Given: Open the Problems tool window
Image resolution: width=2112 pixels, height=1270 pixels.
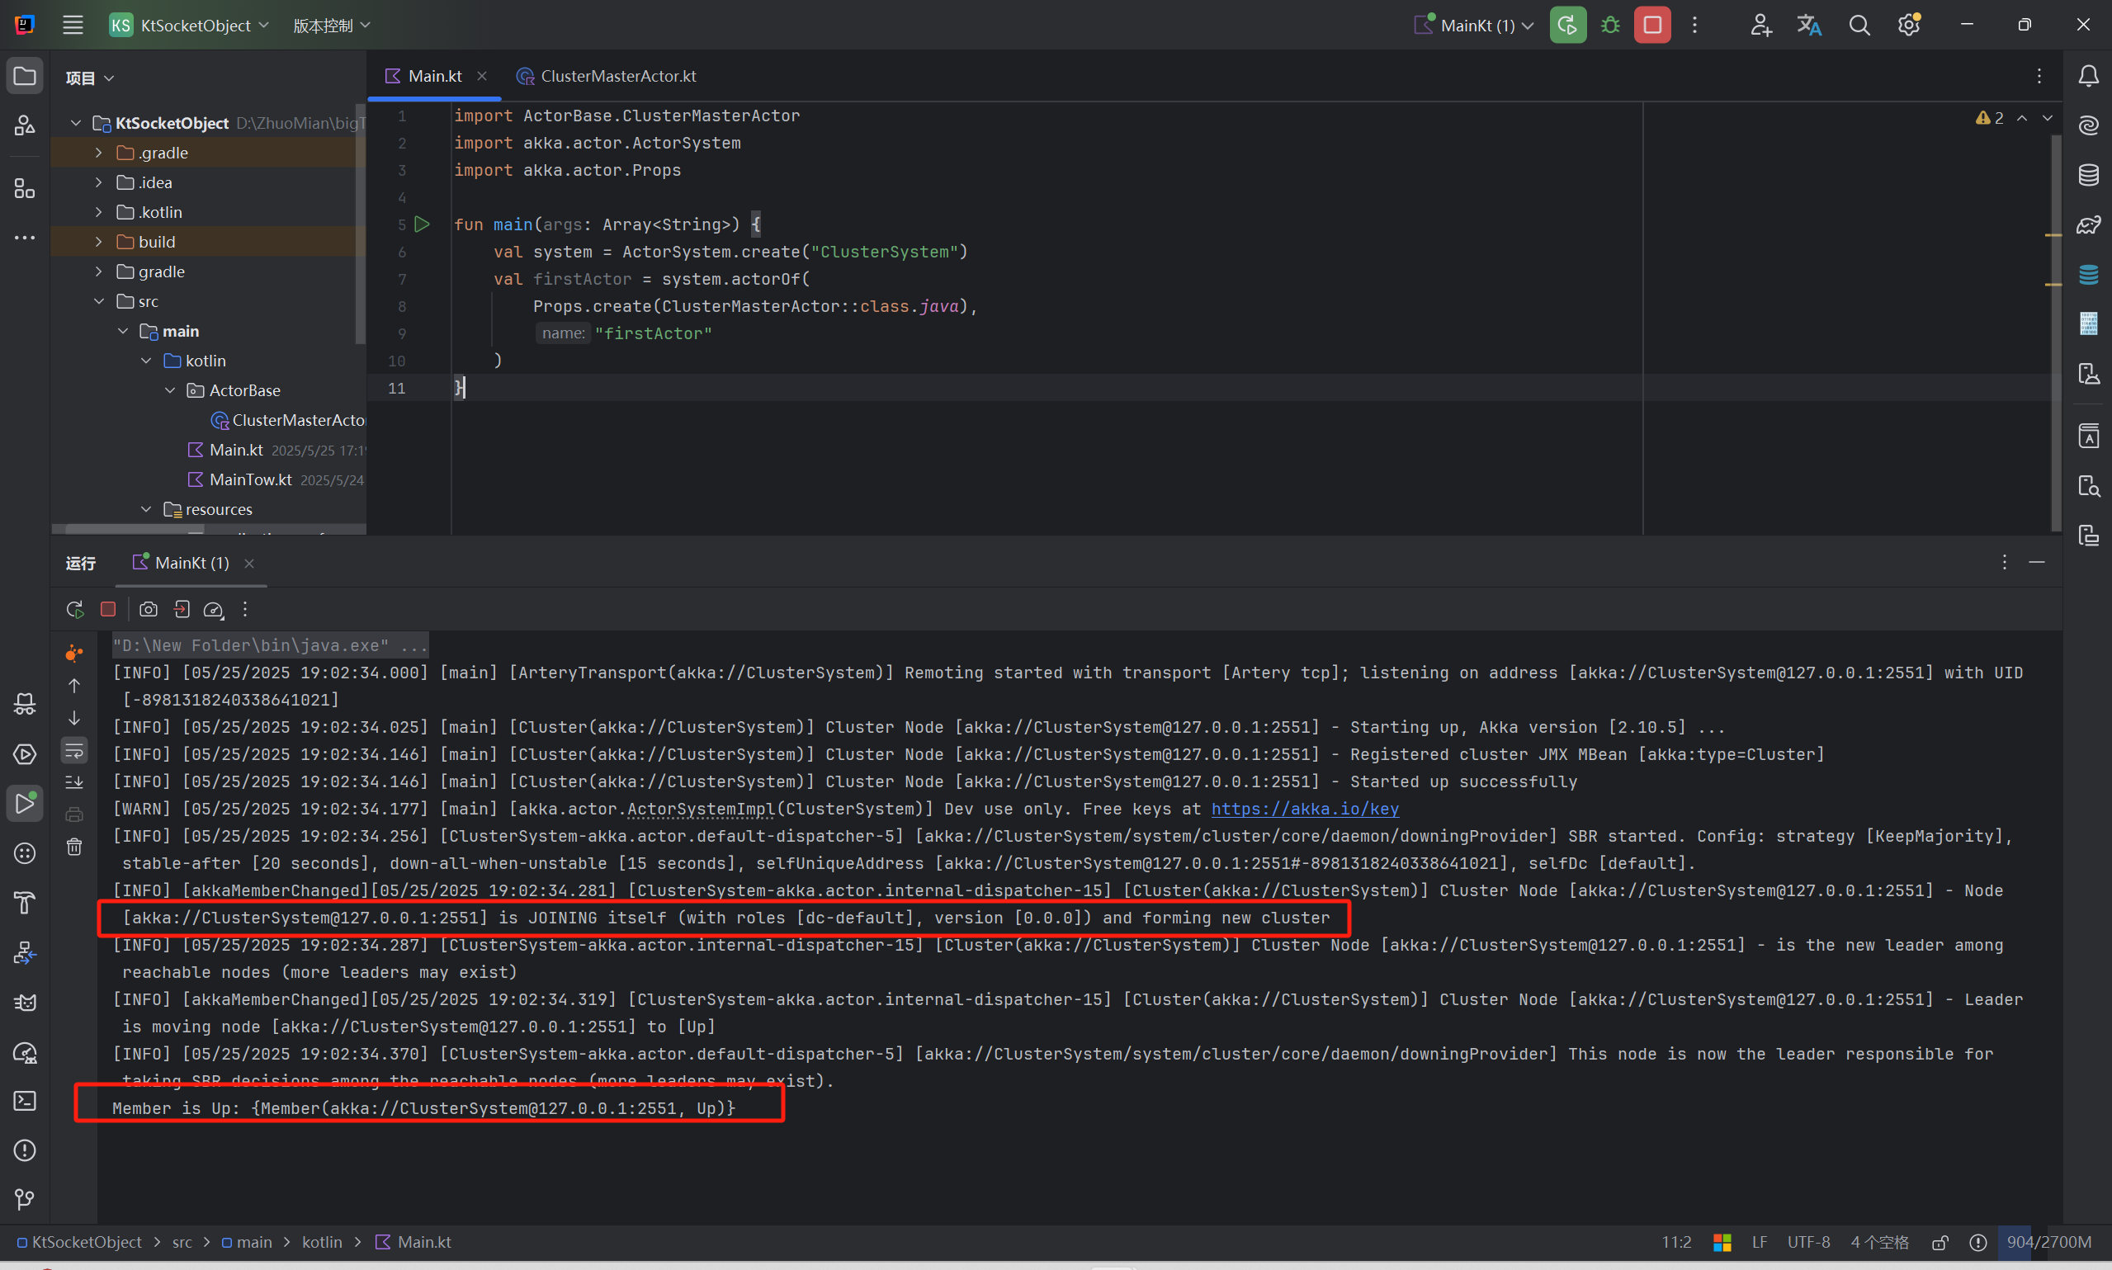Looking at the screenshot, I should (x=25, y=1150).
